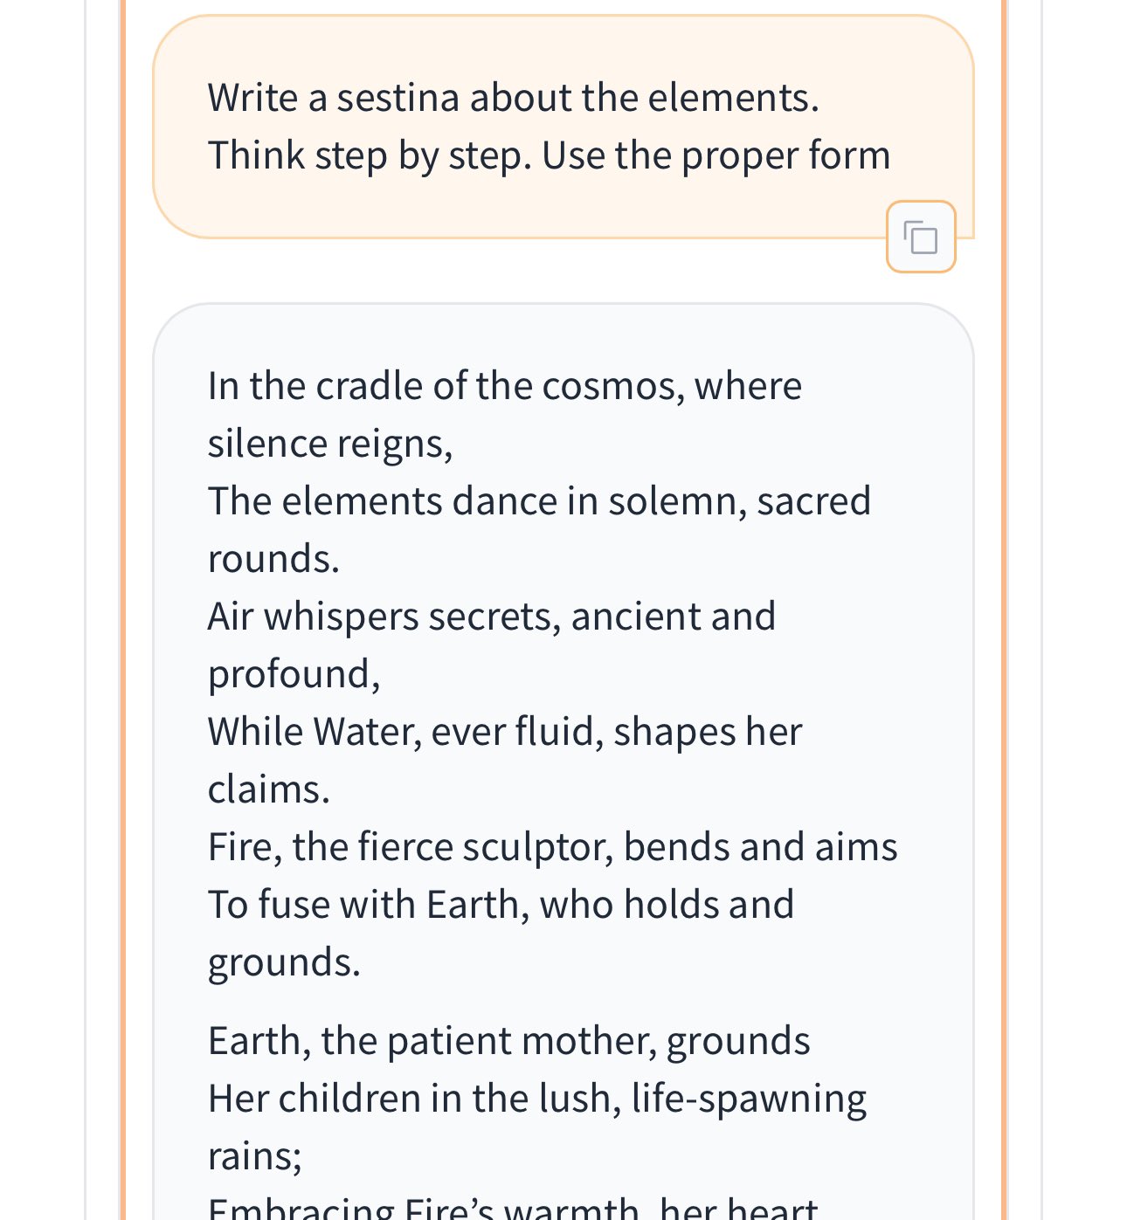This screenshot has width=1127, height=1220.
Task: Click the word "rains;" in the second stanza
Action: (x=254, y=1156)
